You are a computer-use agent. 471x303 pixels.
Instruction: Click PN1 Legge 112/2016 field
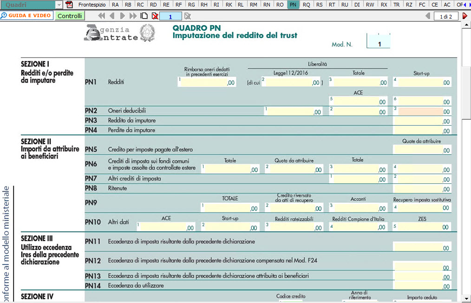pos(291,82)
